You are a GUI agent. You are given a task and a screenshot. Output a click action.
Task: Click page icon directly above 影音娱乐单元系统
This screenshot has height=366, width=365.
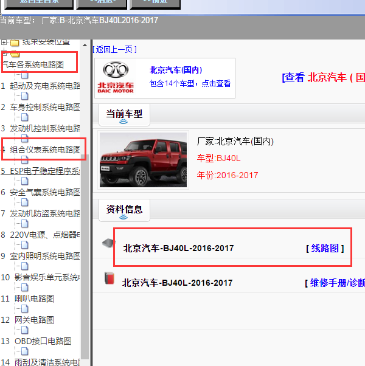tap(24, 266)
